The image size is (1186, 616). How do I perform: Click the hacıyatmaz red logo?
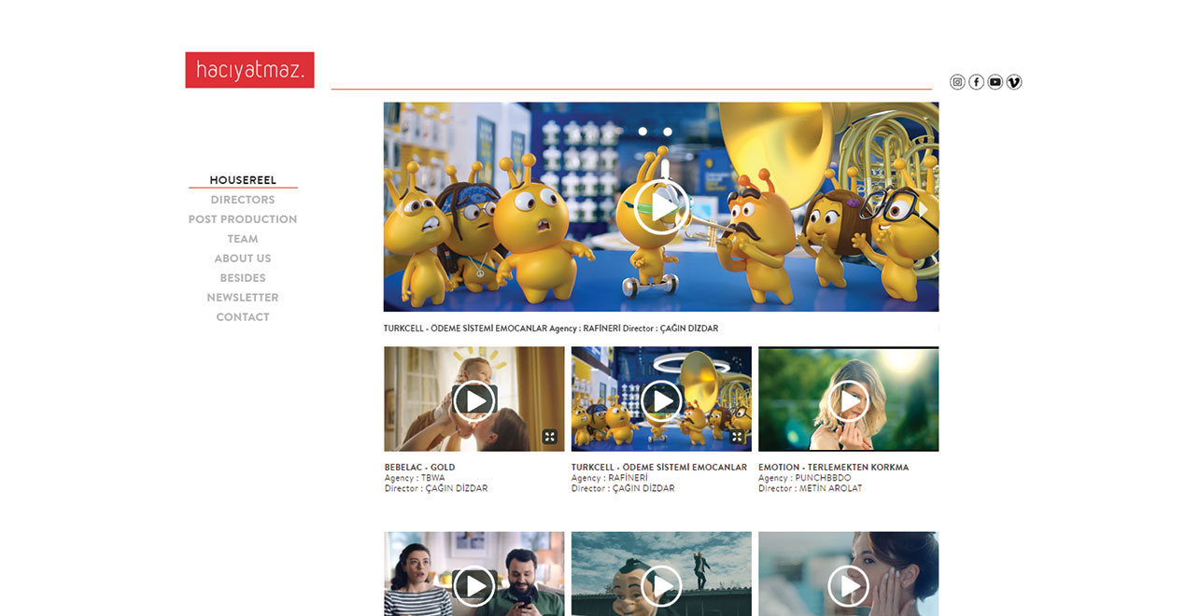[249, 70]
